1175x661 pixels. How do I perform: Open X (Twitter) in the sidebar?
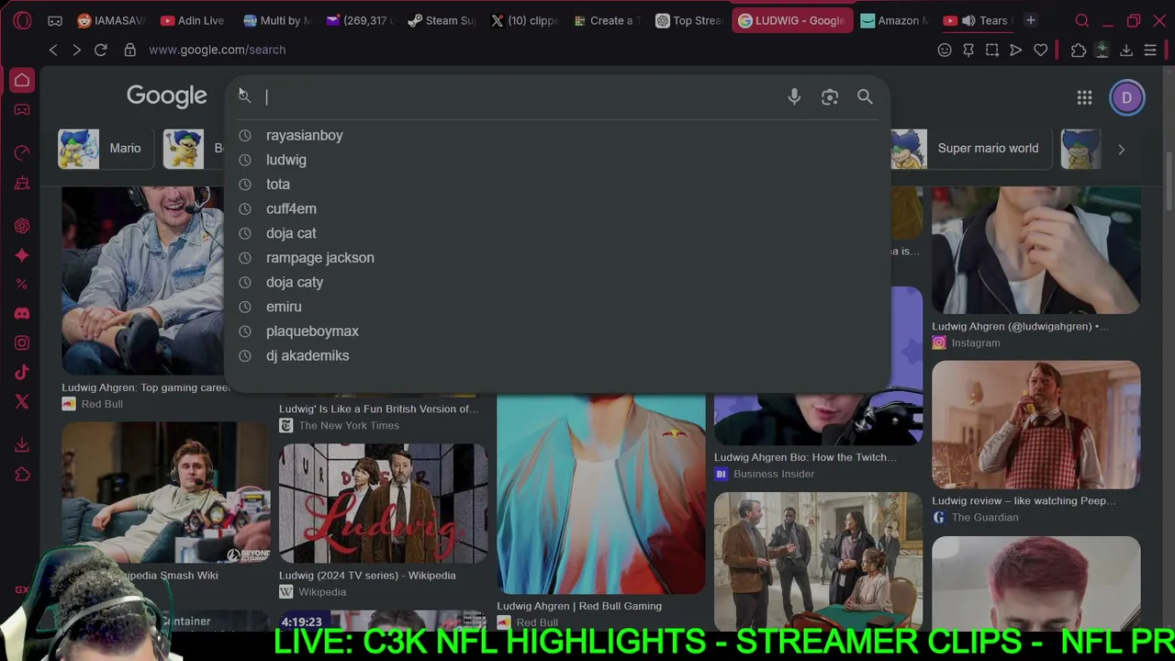pyautogui.click(x=22, y=402)
